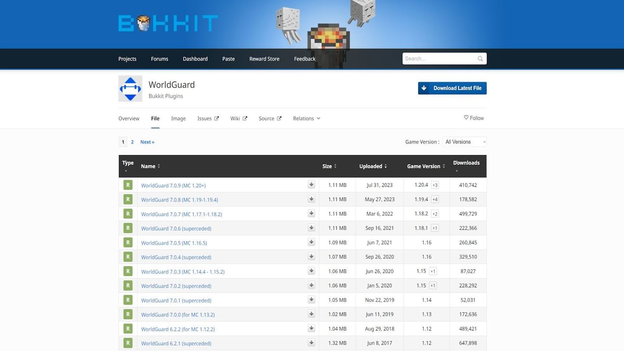Click the WorldGuard project avatar image
624x351 pixels.
click(129, 88)
